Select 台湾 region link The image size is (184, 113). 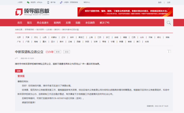coord(147,42)
